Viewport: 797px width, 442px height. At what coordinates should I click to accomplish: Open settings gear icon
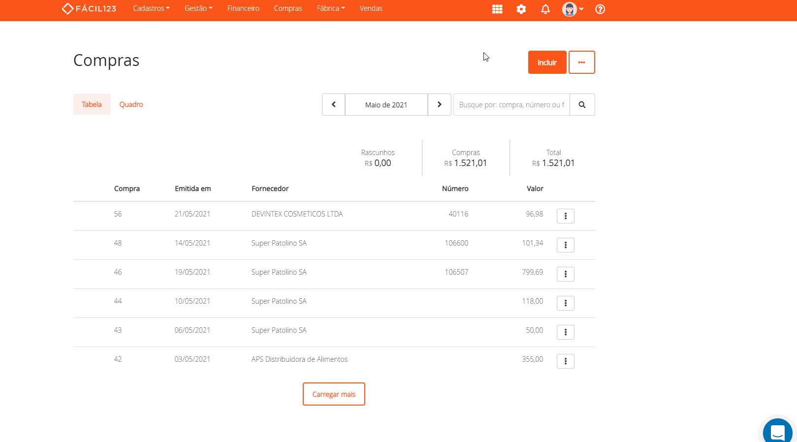(521, 9)
